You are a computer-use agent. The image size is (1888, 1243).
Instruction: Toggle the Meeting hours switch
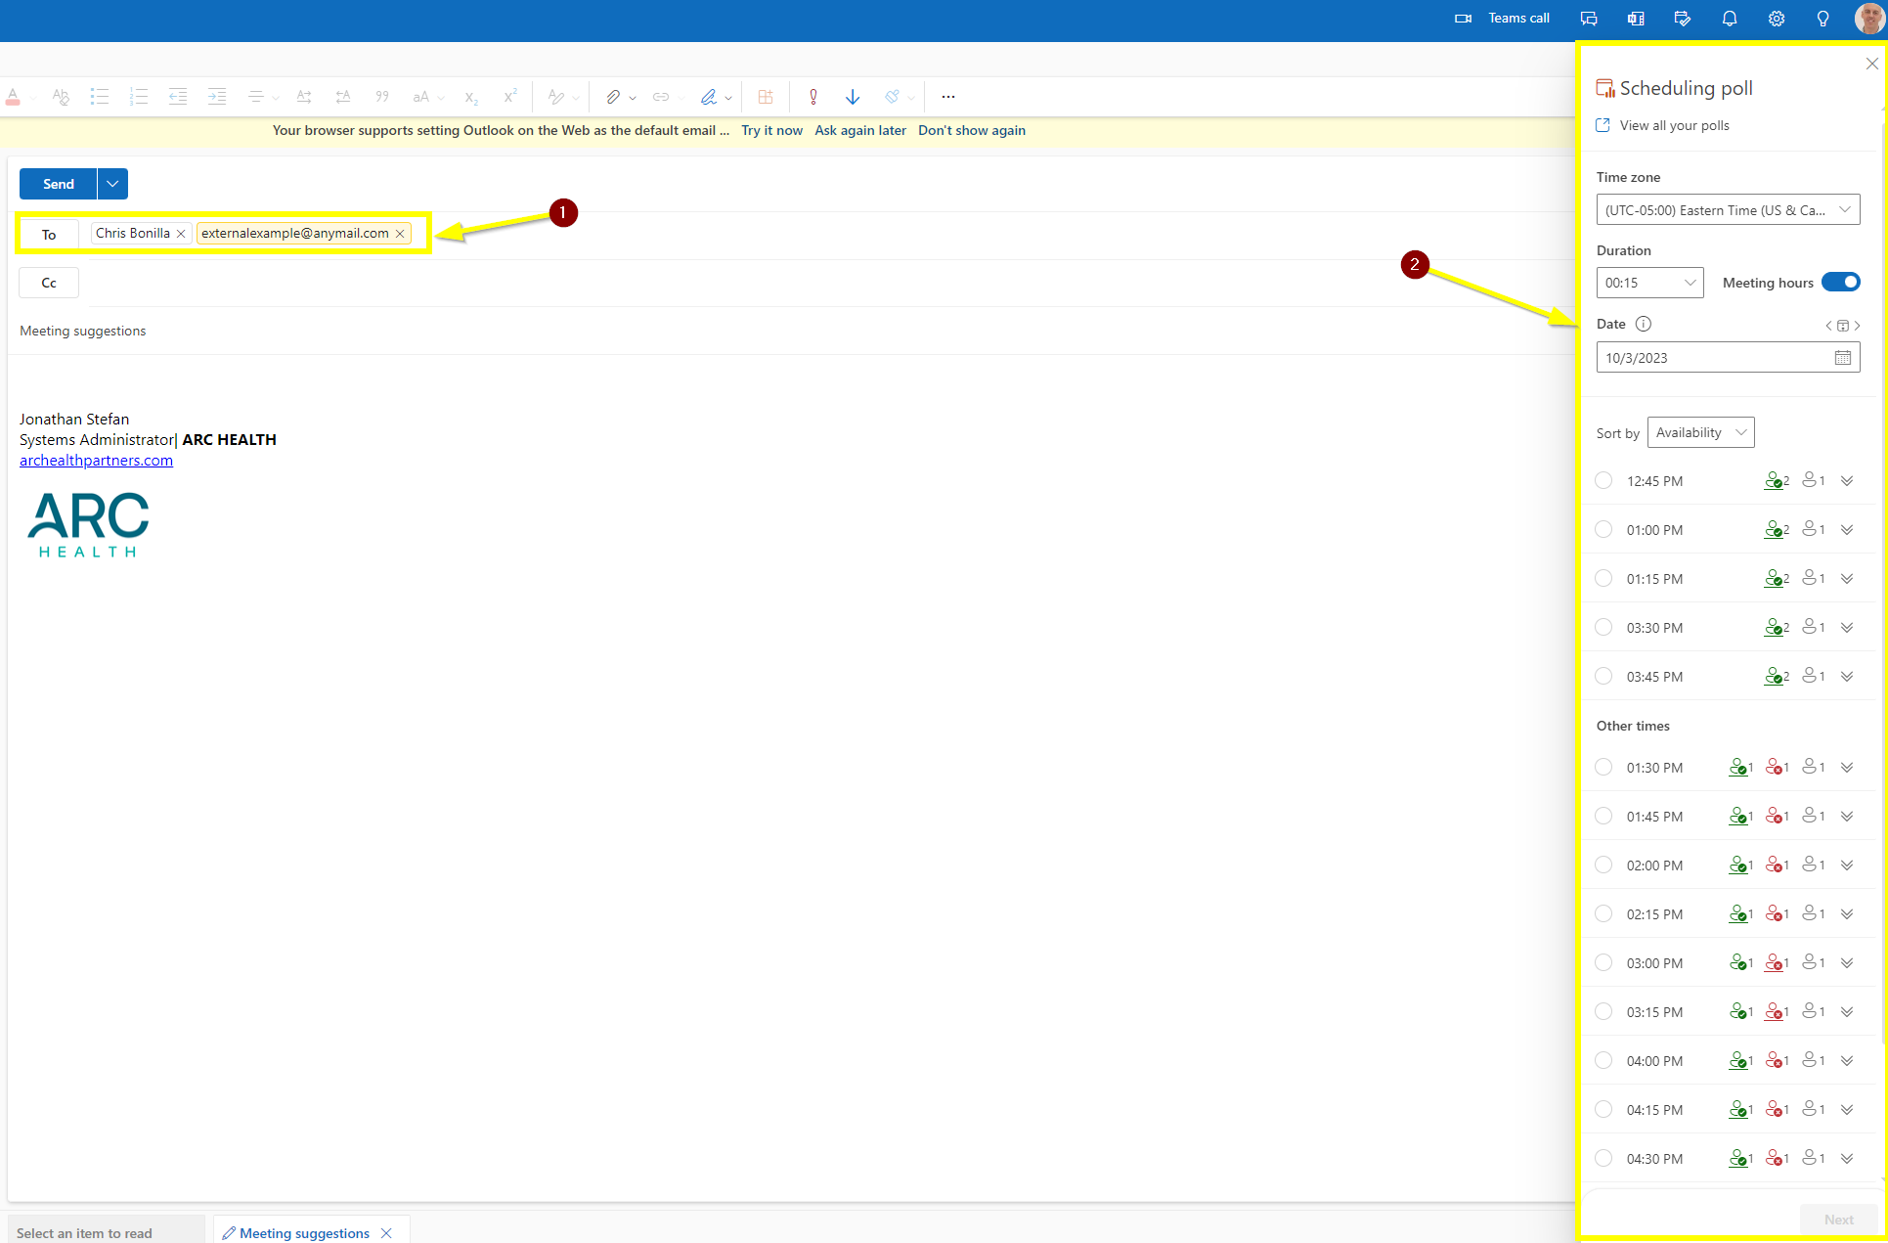point(1841,283)
